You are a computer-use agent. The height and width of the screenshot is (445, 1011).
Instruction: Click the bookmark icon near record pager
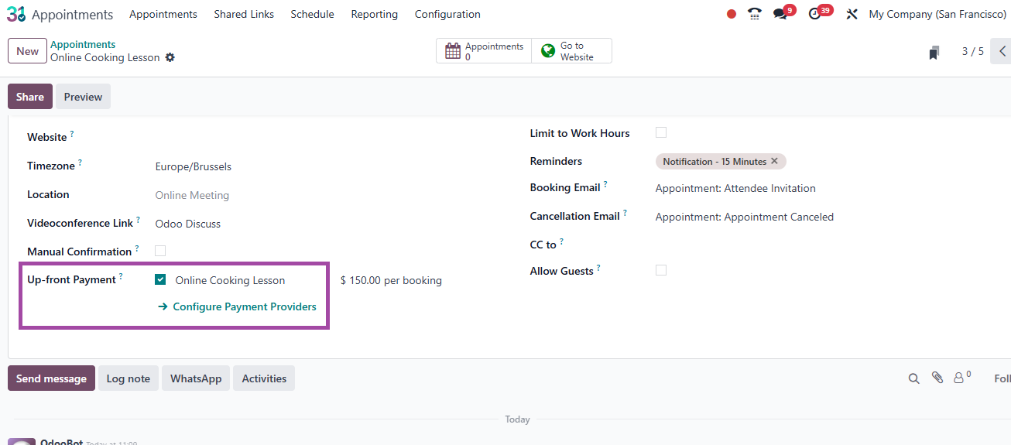click(x=934, y=53)
